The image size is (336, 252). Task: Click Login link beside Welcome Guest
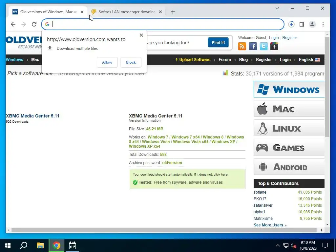click(x=274, y=38)
